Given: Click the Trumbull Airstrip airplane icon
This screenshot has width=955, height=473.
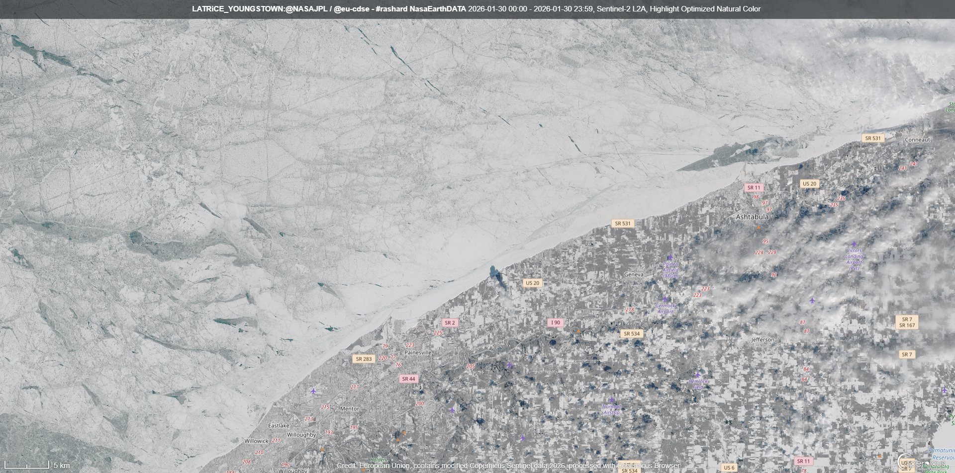Looking at the screenshot, I should pyautogui.click(x=612, y=400).
